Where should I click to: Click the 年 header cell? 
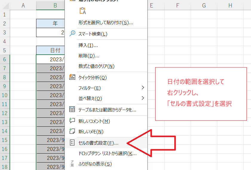(50, 24)
